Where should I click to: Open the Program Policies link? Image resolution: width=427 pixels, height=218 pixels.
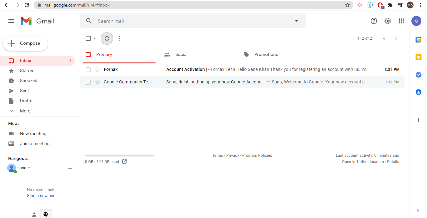[257, 156]
